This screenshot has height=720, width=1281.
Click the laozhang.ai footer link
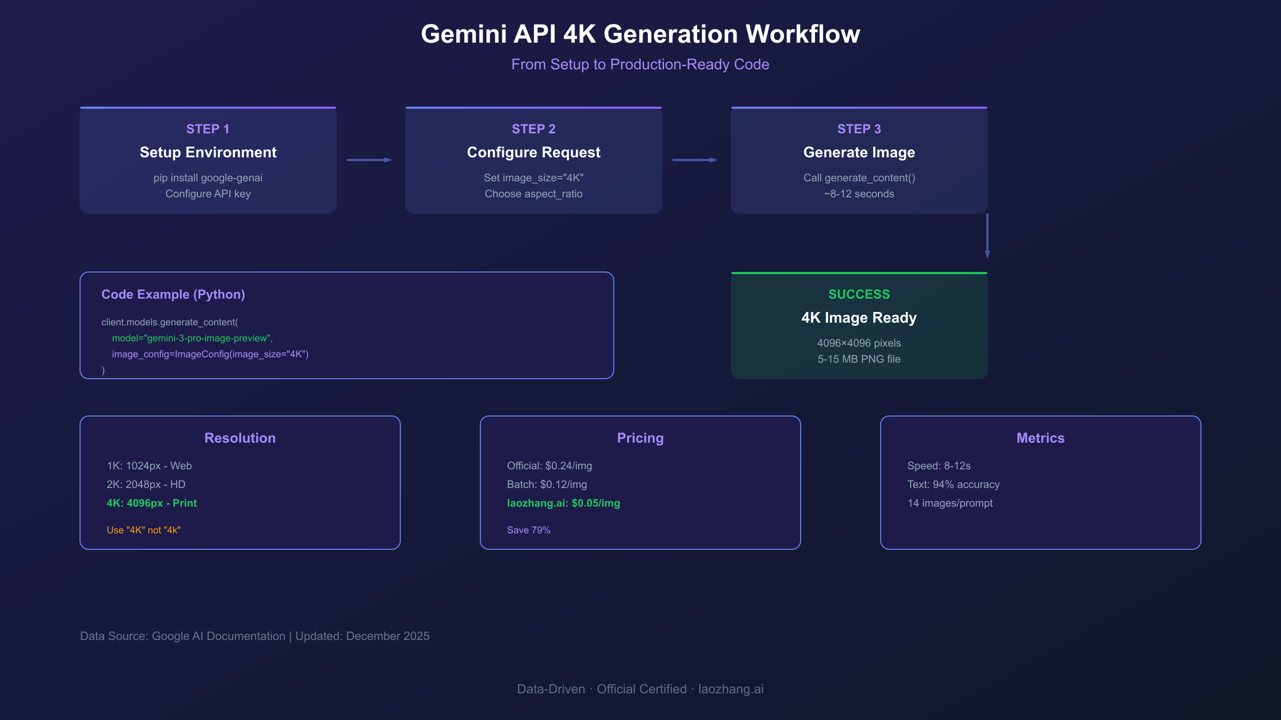pos(732,689)
